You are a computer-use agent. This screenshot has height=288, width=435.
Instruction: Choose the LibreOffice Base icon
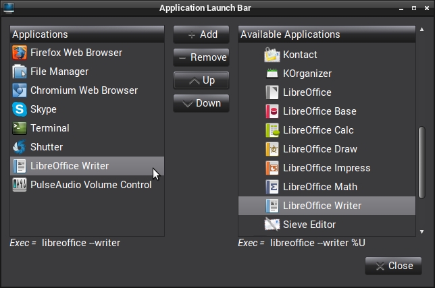coord(272,111)
